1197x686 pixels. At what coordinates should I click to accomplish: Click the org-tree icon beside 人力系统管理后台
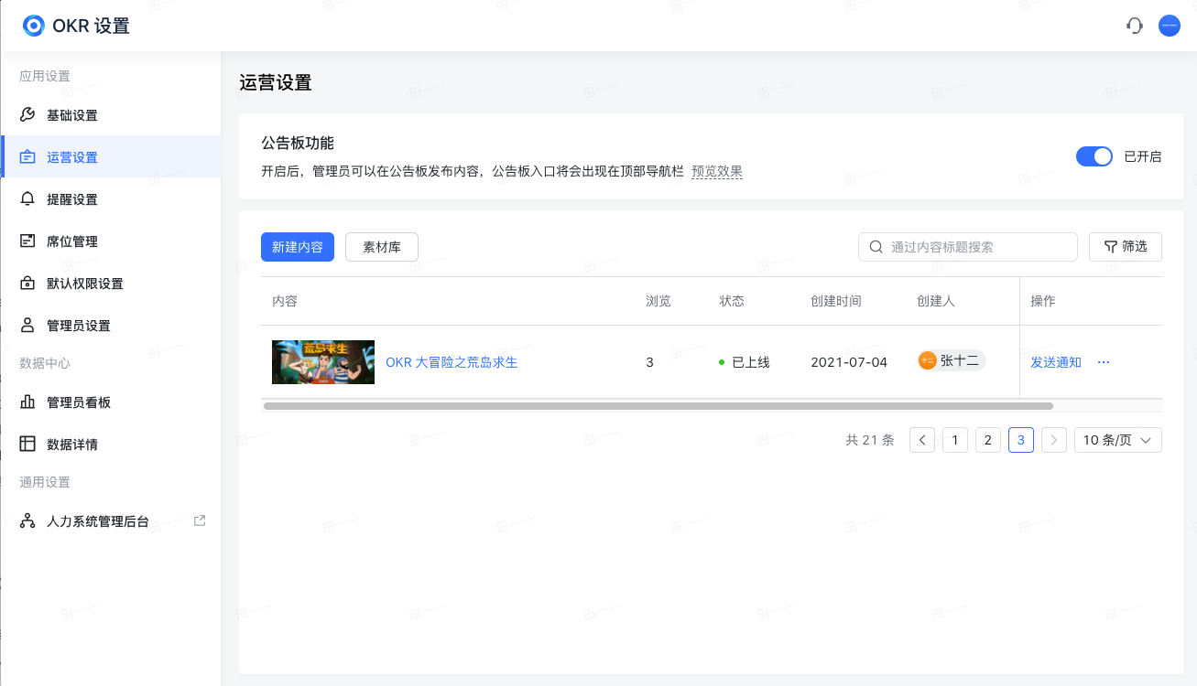point(27,522)
